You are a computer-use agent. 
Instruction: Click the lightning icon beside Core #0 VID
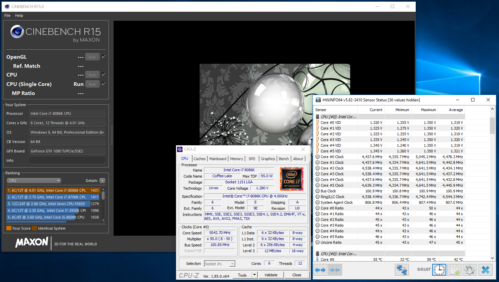tap(318, 123)
